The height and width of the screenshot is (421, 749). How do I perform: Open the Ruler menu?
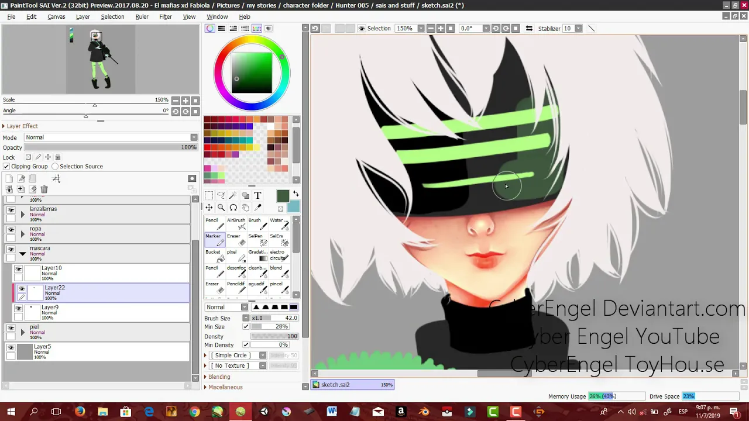coord(142,16)
